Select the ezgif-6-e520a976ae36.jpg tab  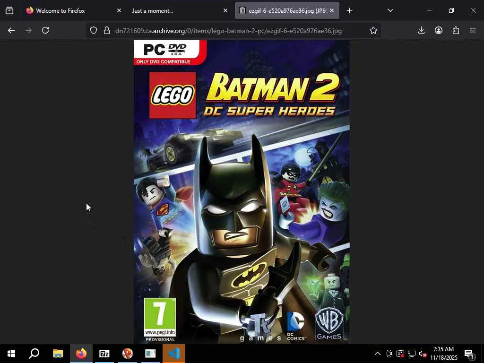pos(287,11)
